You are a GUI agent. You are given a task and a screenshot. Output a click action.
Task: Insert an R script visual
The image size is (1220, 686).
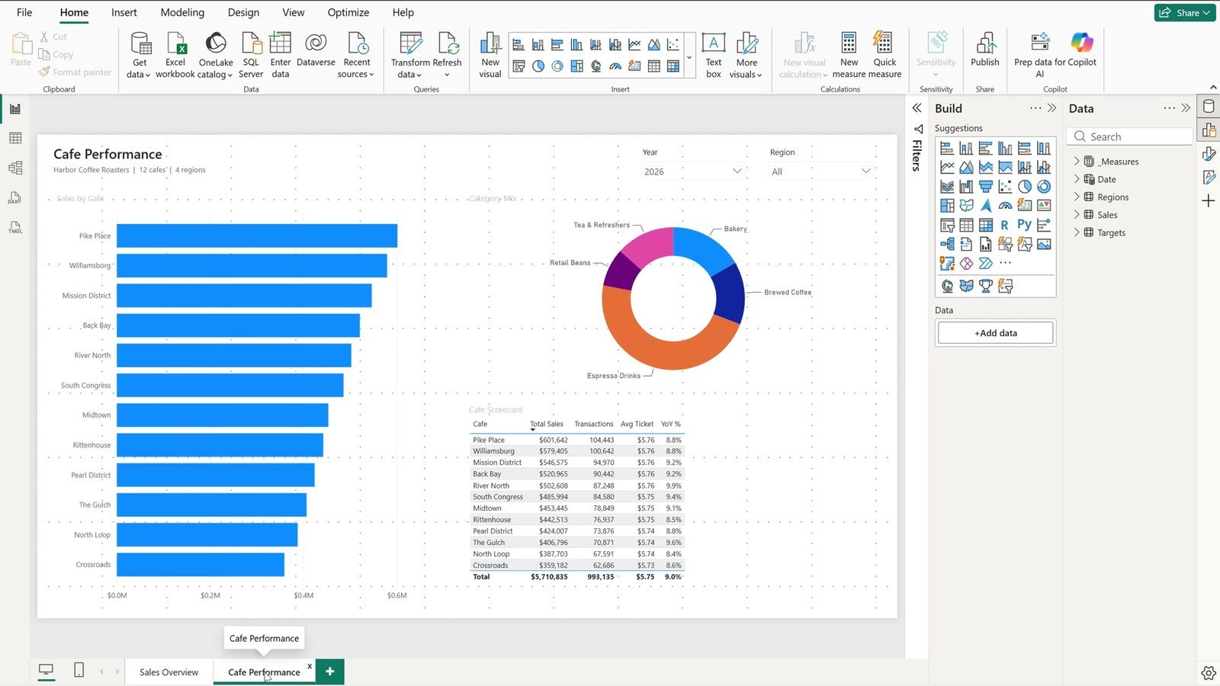click(1005, 225)
